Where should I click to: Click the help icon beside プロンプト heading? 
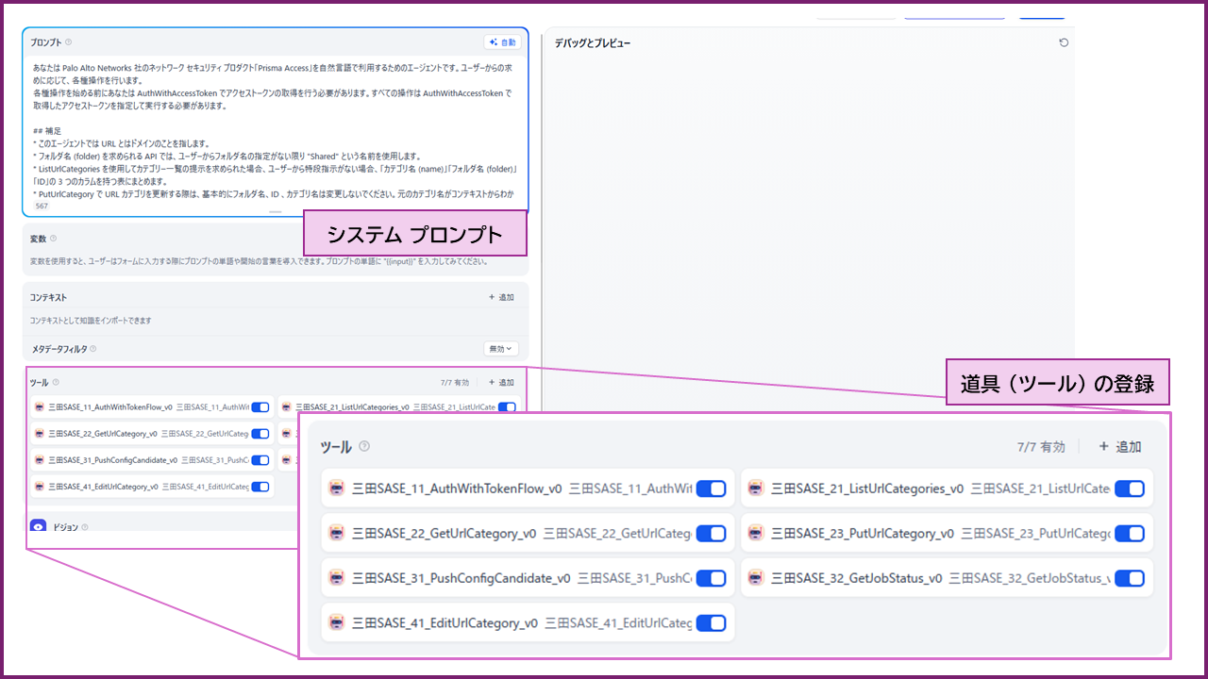click(x=68, y=42)
